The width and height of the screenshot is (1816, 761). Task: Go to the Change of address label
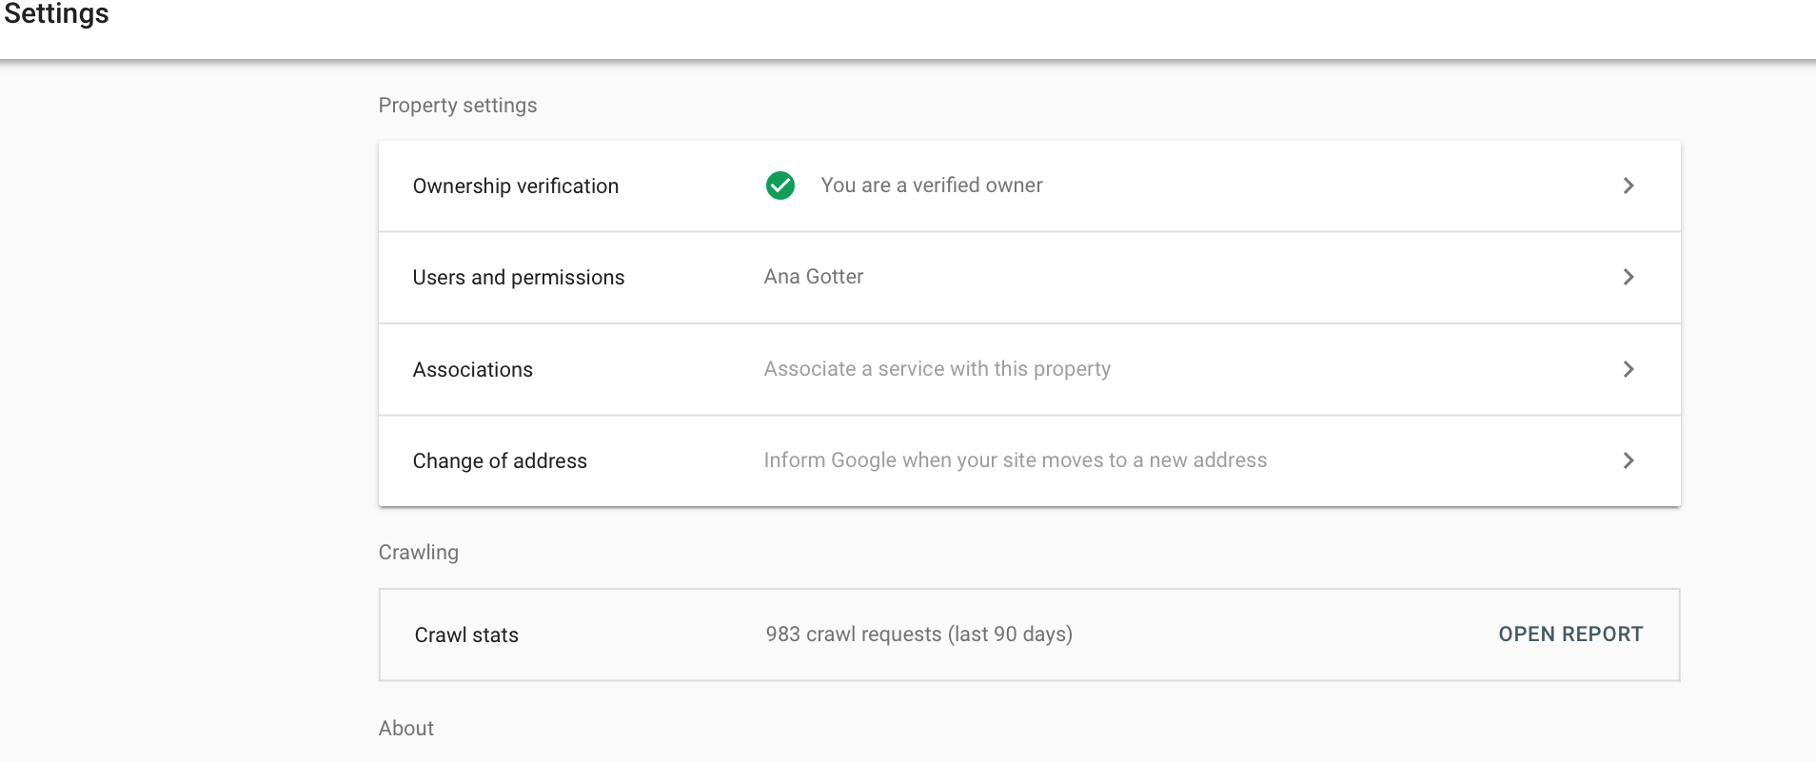pyautogui.click(x=499, y=461)
